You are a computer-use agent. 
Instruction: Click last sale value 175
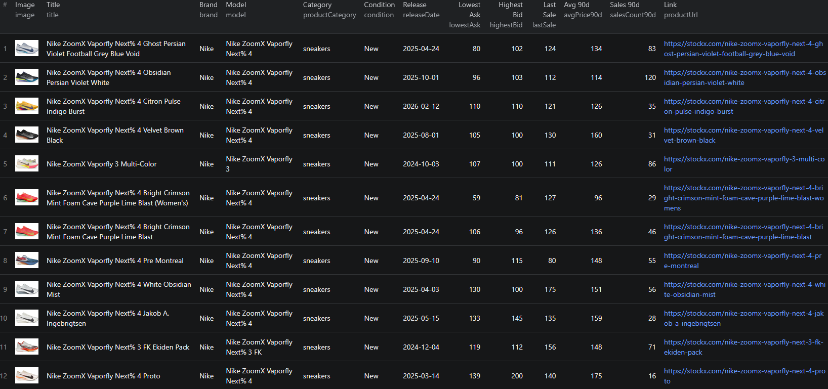coord(550,289)
